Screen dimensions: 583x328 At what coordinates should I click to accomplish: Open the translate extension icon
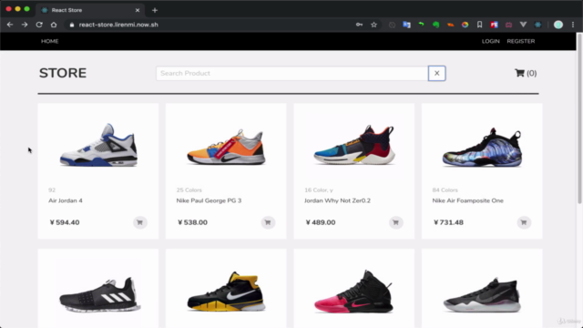click(x=406, y=25)
